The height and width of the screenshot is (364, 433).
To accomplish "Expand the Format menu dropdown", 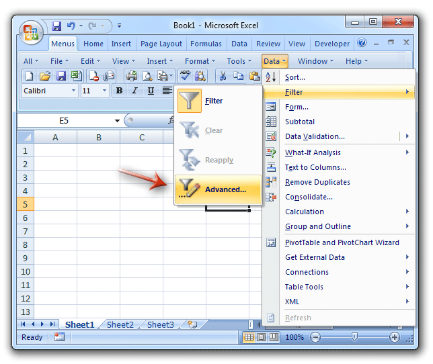I will 200,61.
